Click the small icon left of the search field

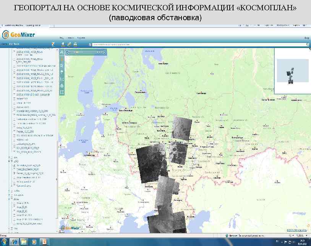pos(90,45)
